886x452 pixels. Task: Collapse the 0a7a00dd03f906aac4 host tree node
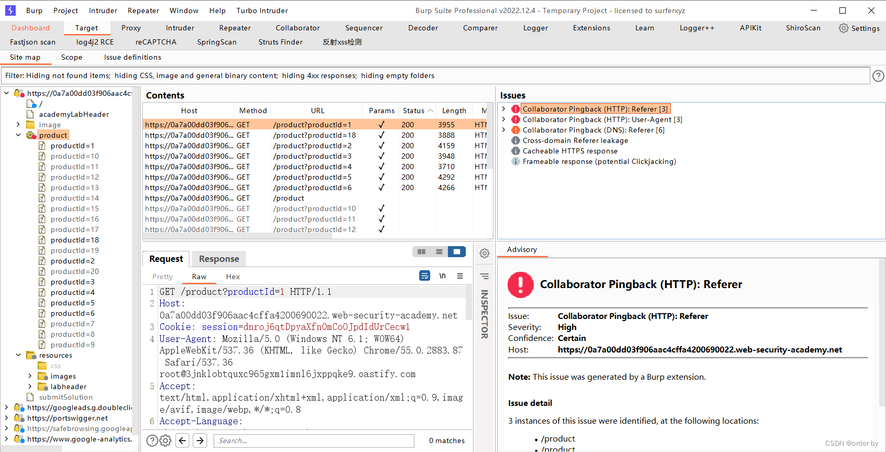coord(6,93)
